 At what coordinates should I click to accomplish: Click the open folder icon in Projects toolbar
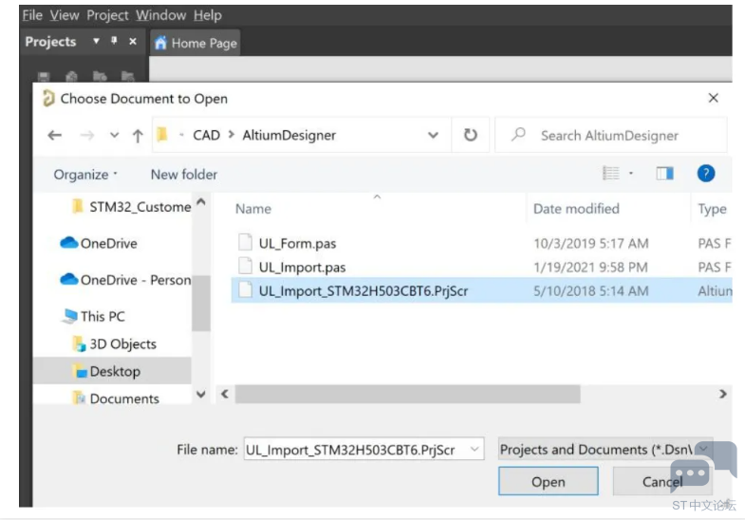point(100,76)
